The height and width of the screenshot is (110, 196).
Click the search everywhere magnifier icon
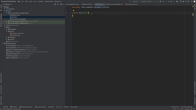pyautogui.click(x=192, y=2)
